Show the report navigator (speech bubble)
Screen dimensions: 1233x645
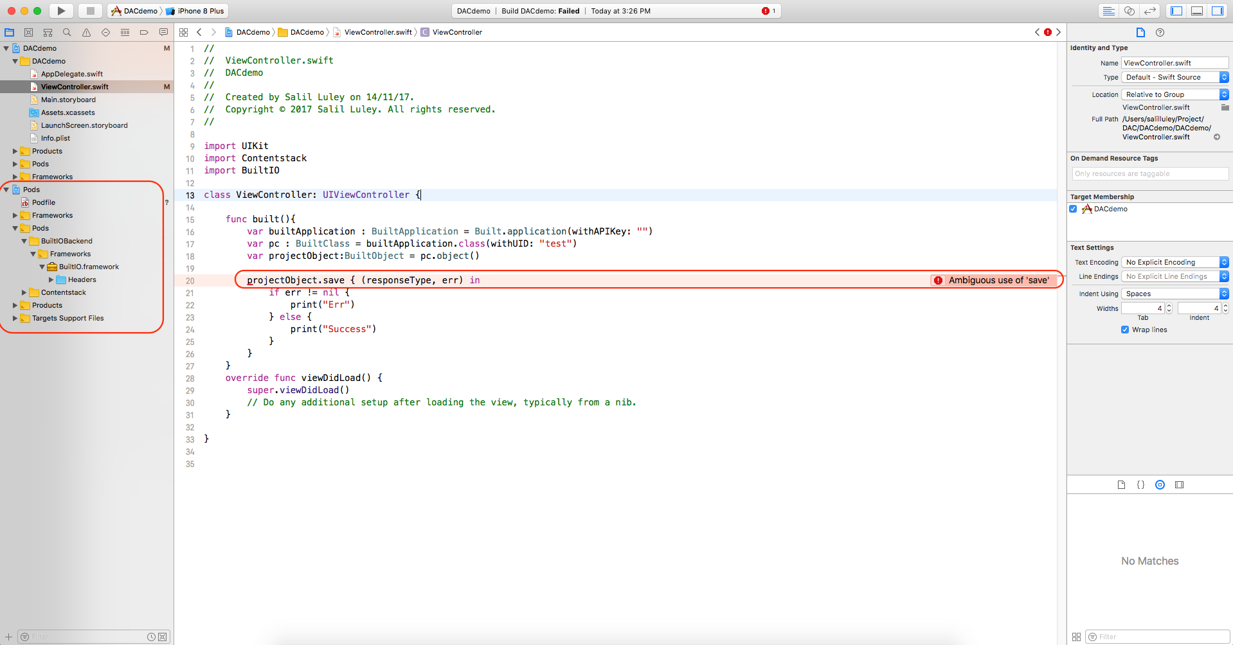pos(163,32)
